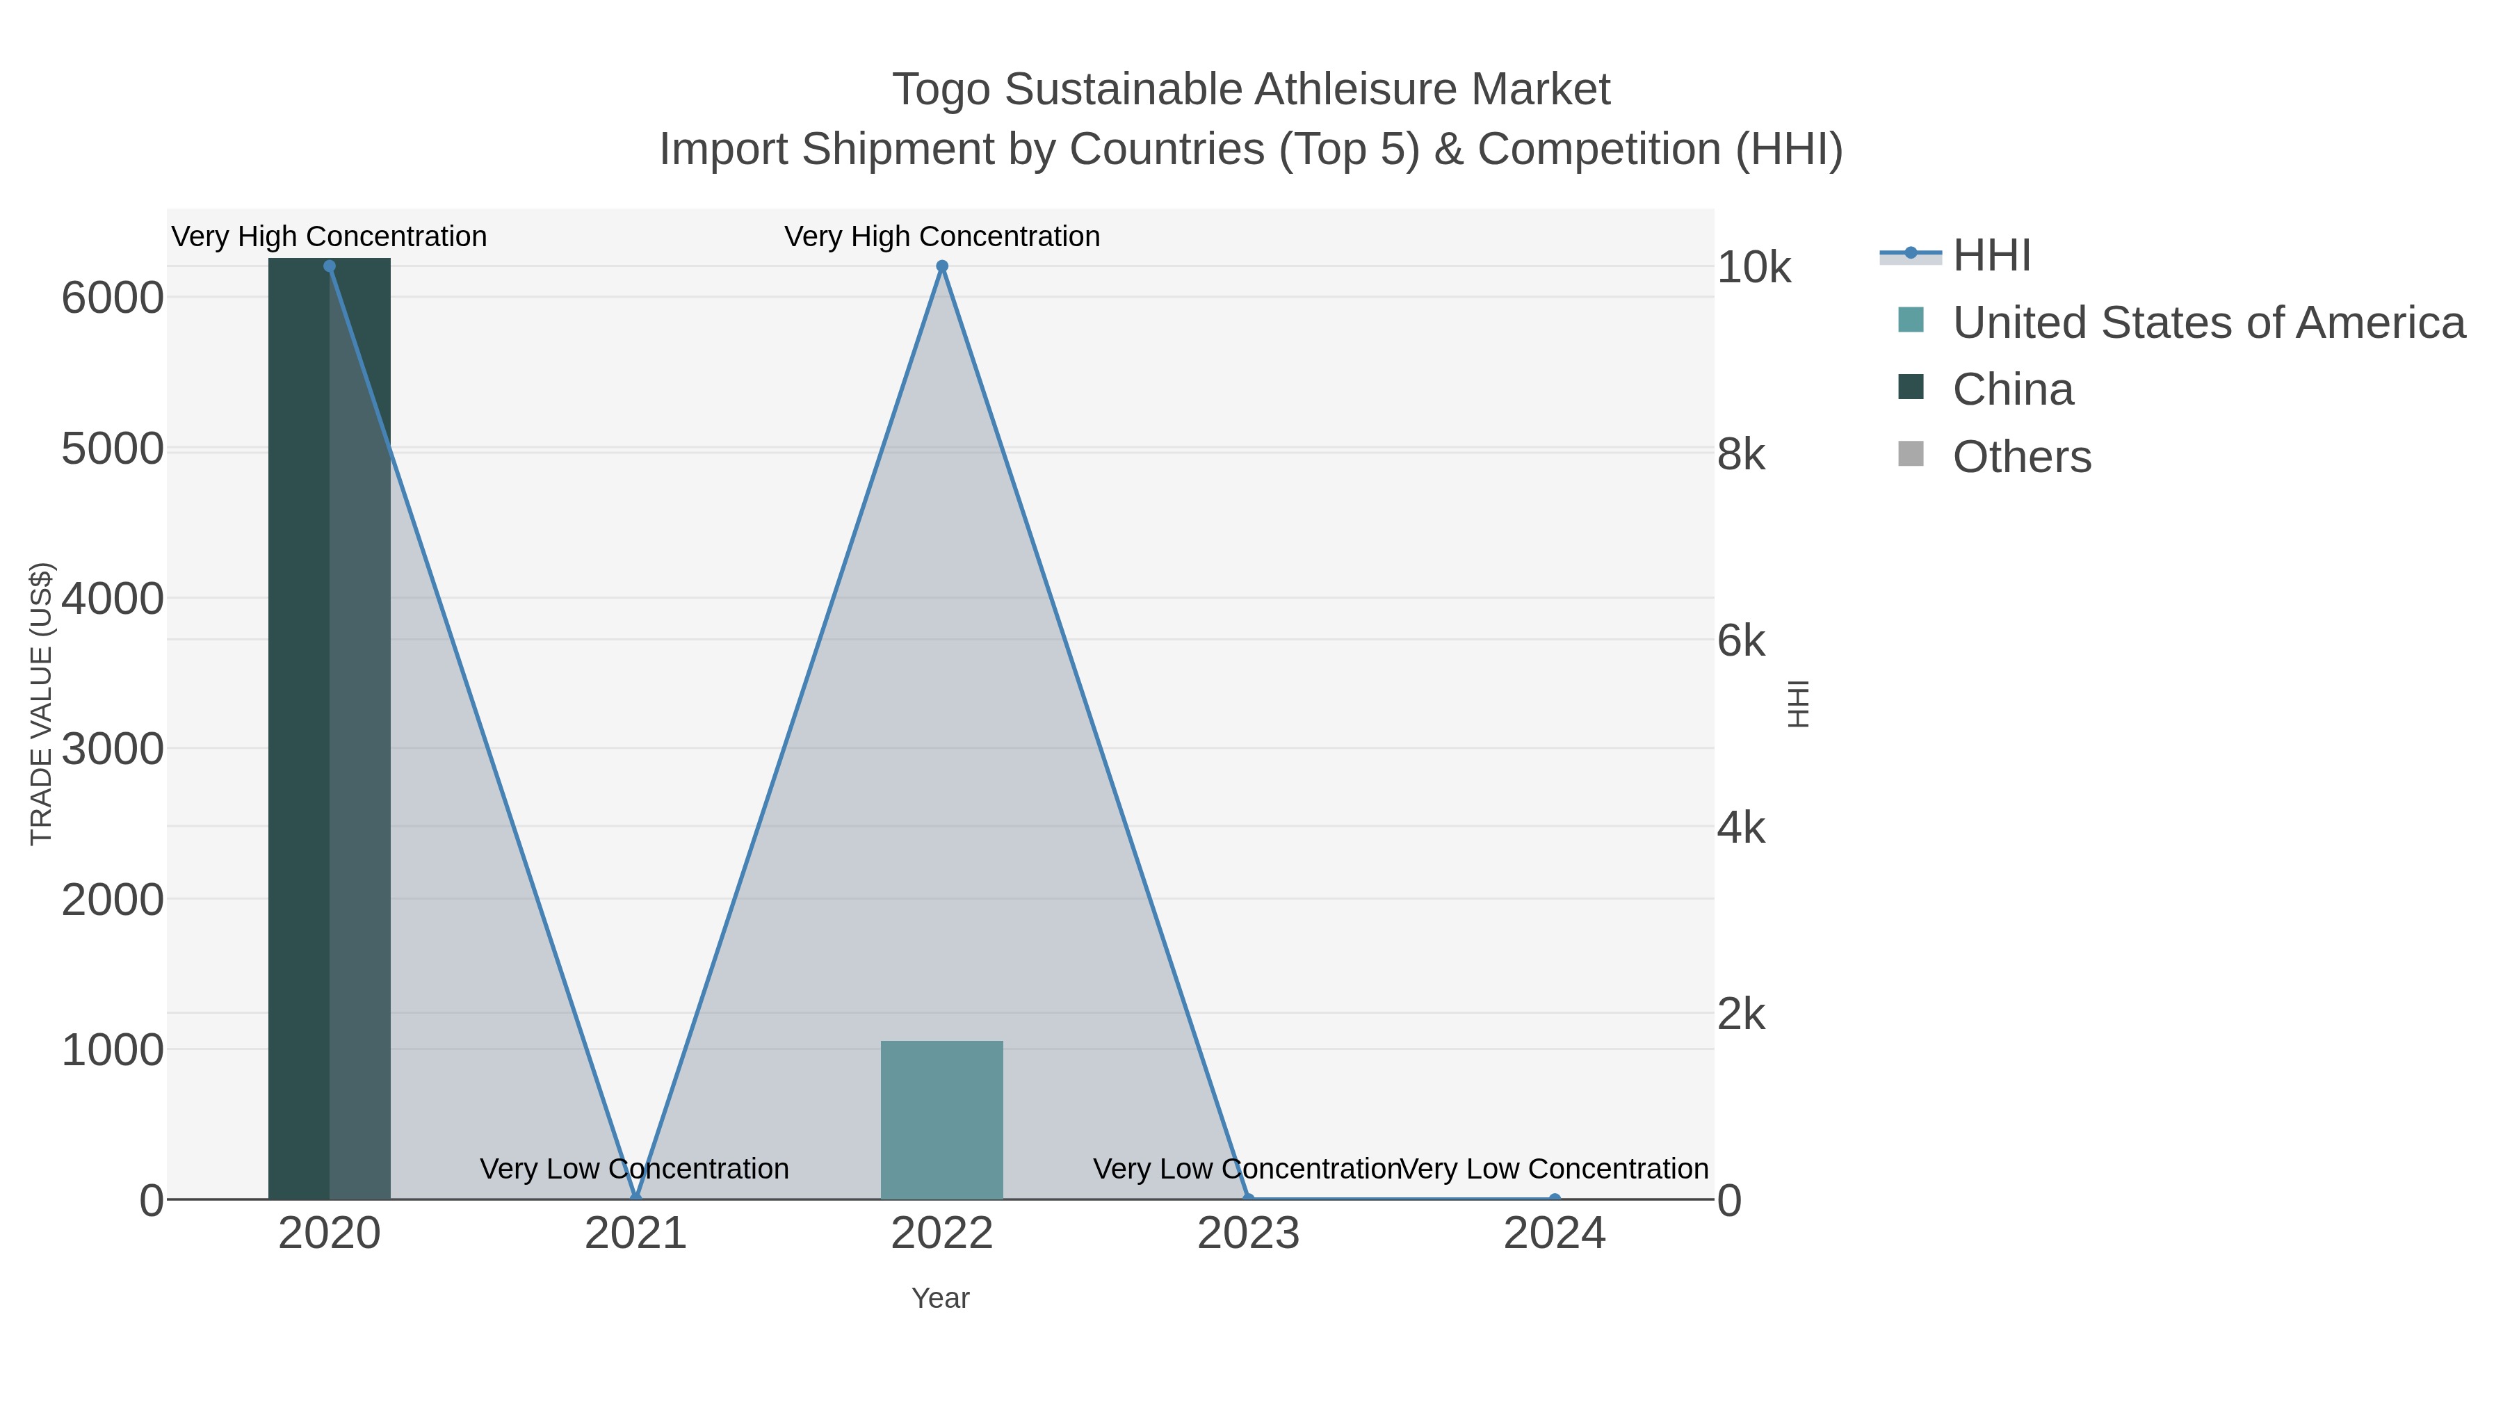Click the chart title 'Togo Sustainable Athleisure Market'
The height and width of the screenshot is (1408, 2503).
pos(1251,90)
